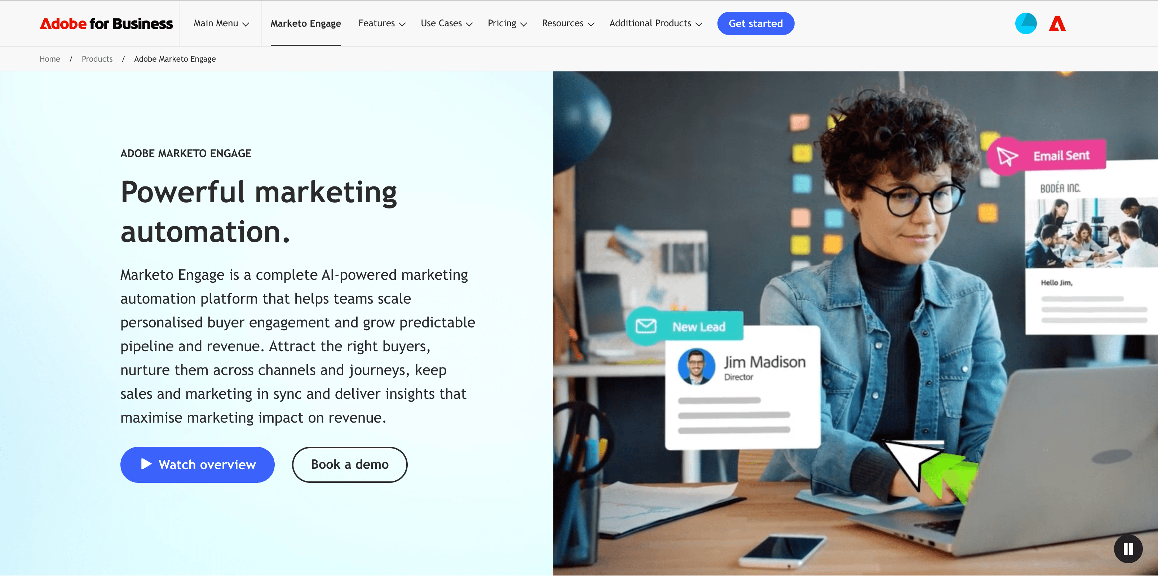Expand the Features dropdown
The height and width of the screenshot is (582, 1158).
[x=381, y=23]
